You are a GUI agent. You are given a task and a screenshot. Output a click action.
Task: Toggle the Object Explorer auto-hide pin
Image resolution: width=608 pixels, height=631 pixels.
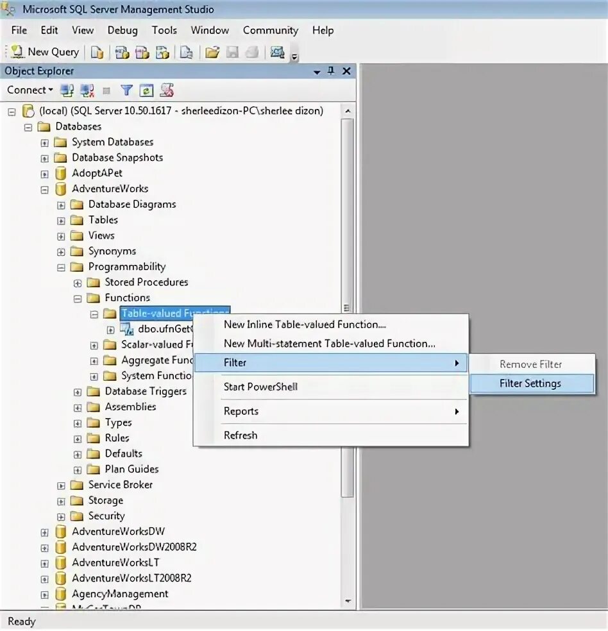[331, 71]
